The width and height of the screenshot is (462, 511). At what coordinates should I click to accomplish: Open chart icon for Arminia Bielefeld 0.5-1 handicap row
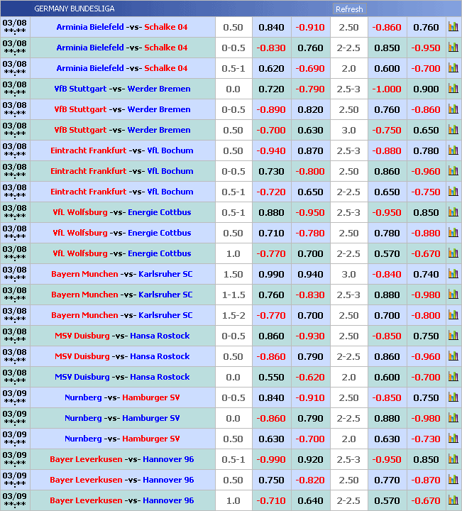(x=453, y=68)
